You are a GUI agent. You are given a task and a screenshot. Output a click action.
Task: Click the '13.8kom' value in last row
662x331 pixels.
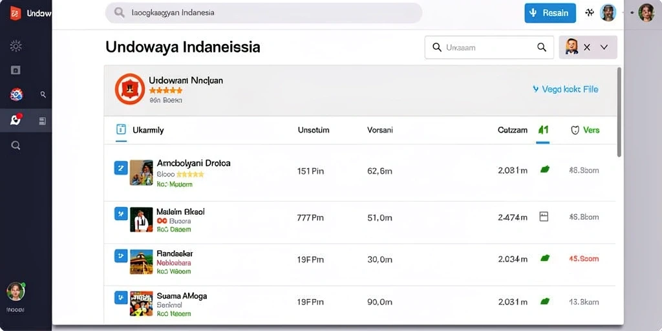point(584,303)
